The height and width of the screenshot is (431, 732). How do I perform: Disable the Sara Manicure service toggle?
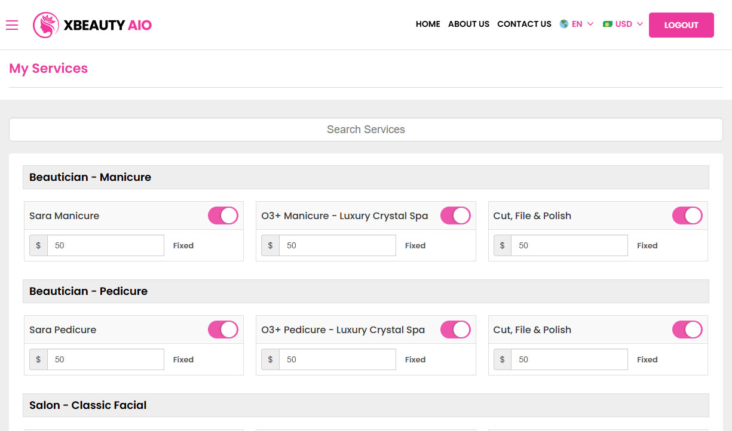click(223, 215)
